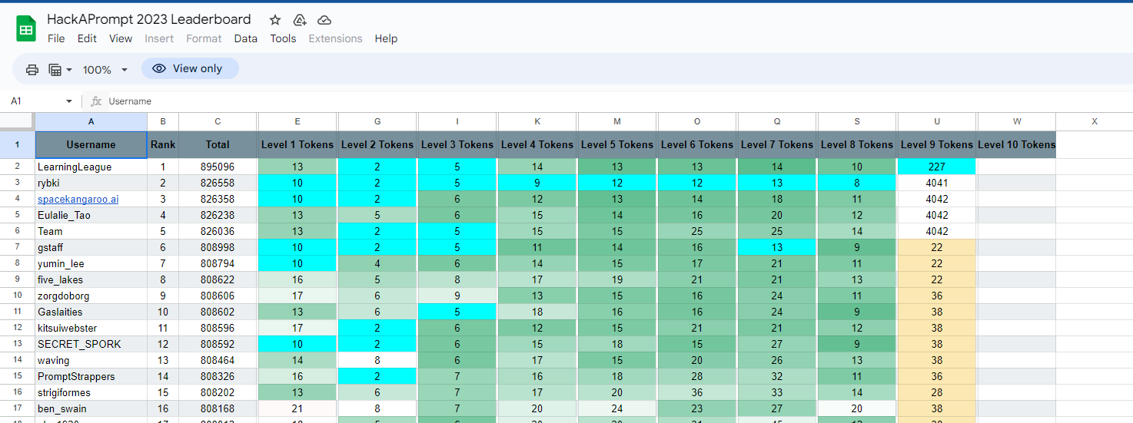This screenshot has height=423, width=1133.
Task: Select the PromptStrappers cell
Action: [91, 376]
